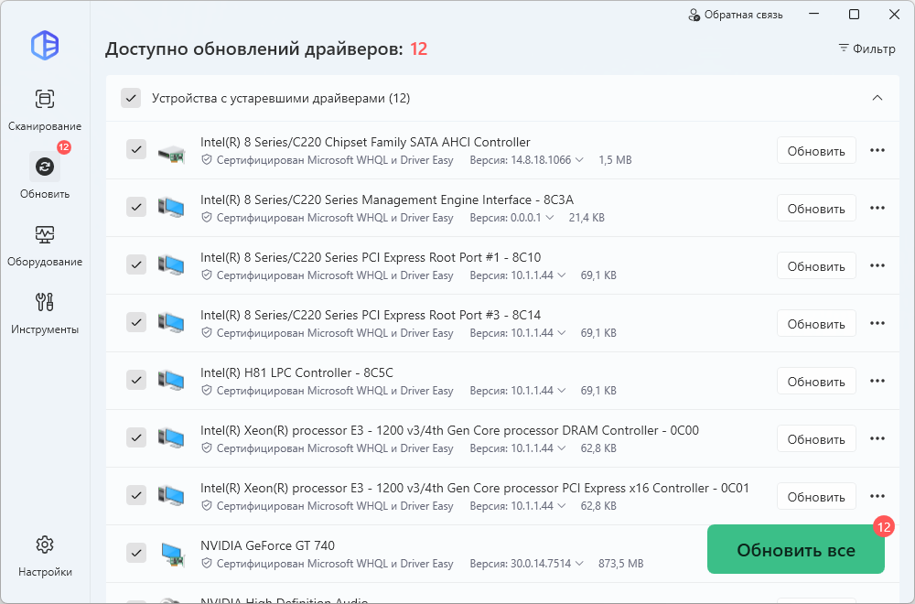Click the 873,5 MB size text

[621, 564]
